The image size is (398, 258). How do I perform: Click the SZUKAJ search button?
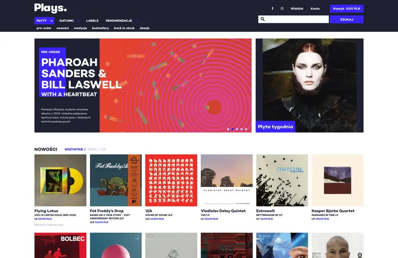pyautogui.click(x=347, y=19)
